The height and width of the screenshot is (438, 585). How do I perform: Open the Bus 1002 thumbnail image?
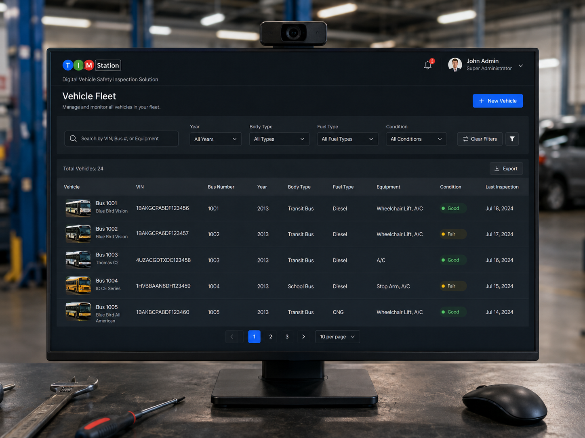tap(78, 234)
